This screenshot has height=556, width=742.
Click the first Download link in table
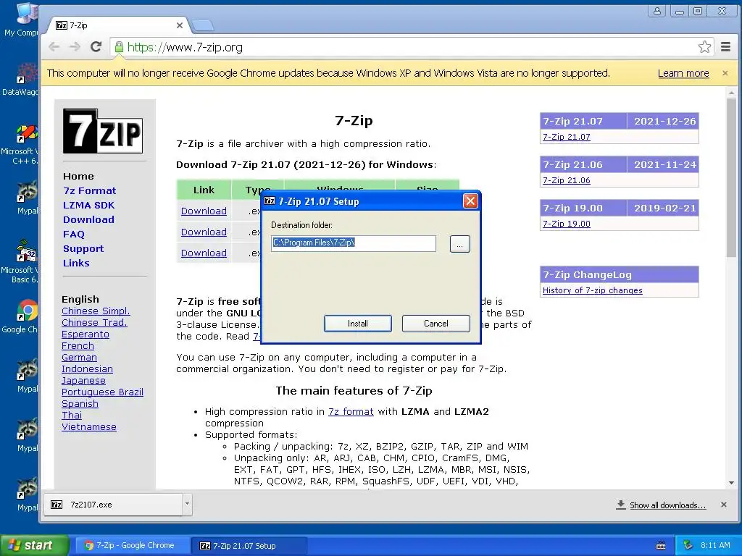coord(204,211)
